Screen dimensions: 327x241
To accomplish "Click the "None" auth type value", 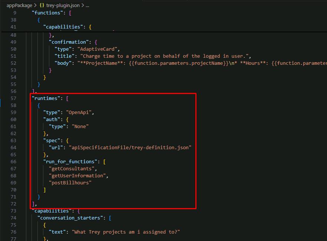I will point(80,127).
